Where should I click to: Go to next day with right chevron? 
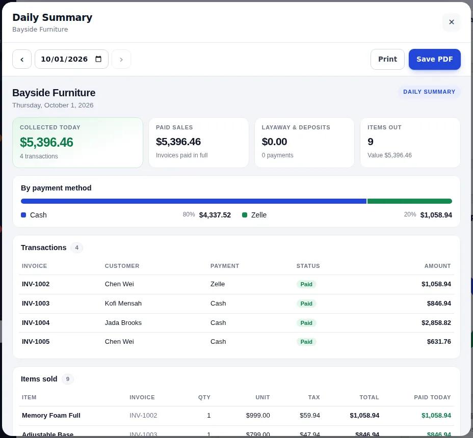pos(121,59)
